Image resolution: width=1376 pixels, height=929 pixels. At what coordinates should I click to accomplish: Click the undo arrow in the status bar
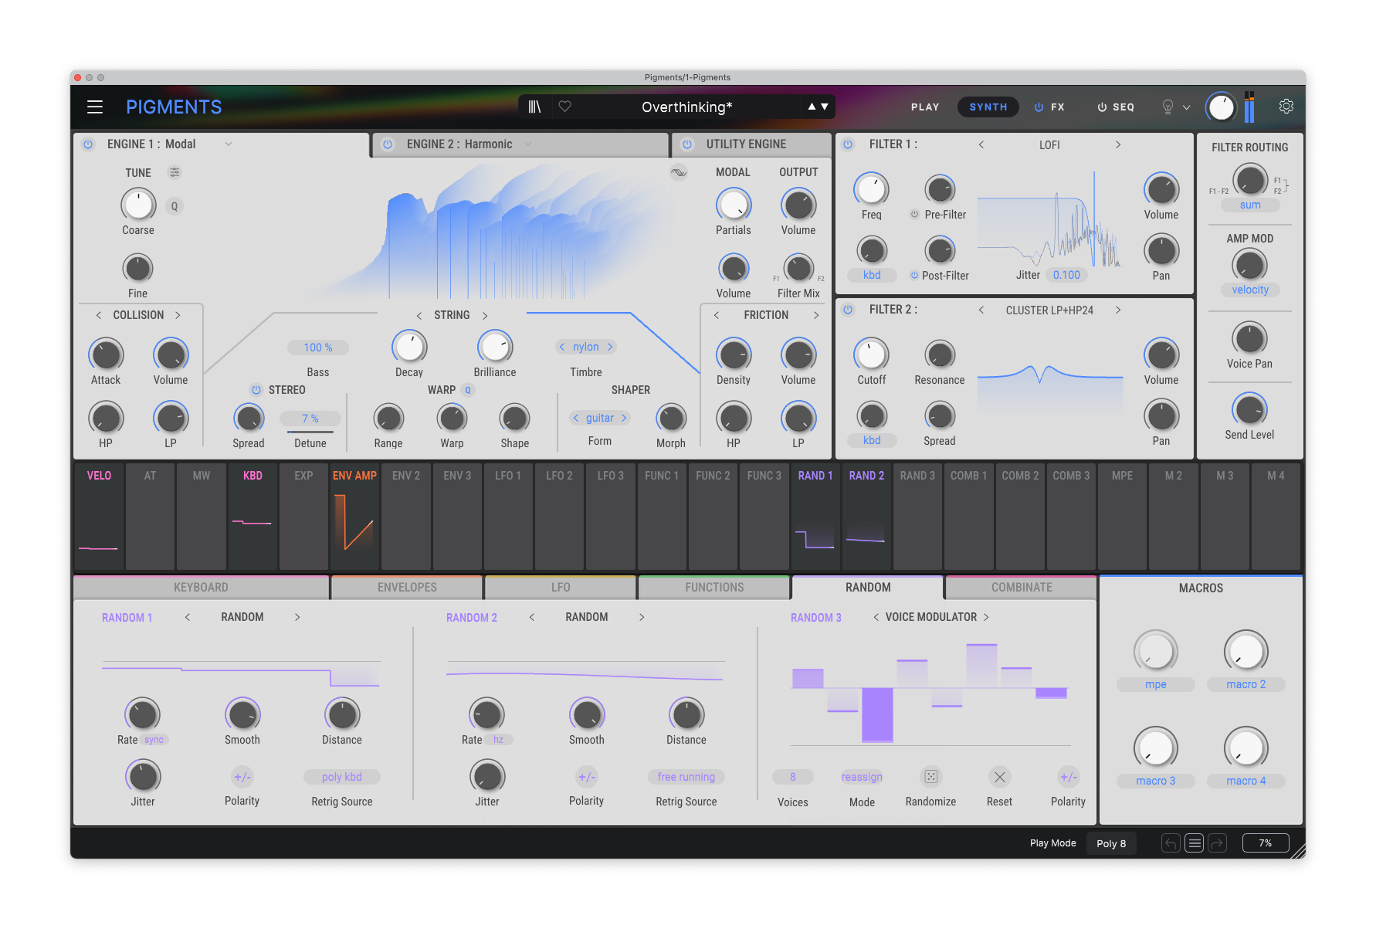[x=1171, y=843]
